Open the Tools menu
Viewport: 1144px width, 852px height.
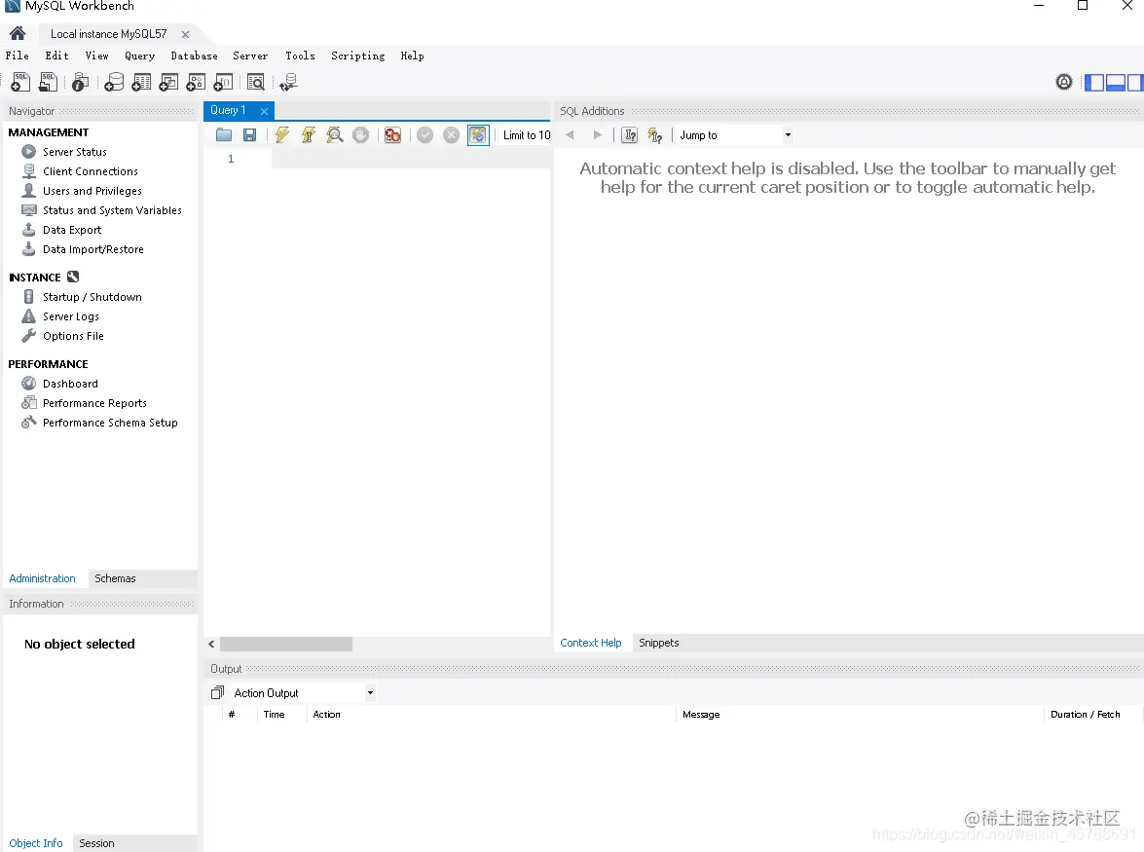[300, 56]
